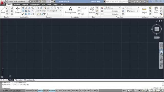Click the Mesurer tool
This screenshot has height=92, width=164.
[x=144, y=10]
